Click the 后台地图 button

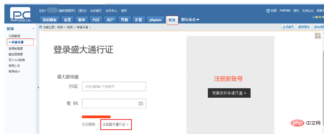[318, 27]
